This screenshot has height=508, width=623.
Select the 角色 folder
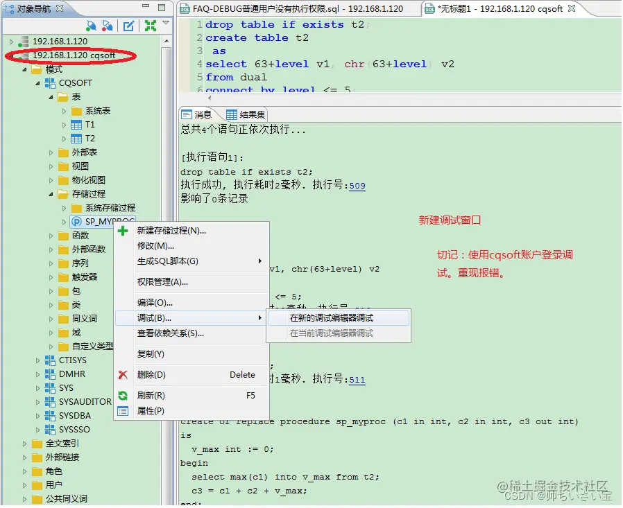click(x=54, y=471)
